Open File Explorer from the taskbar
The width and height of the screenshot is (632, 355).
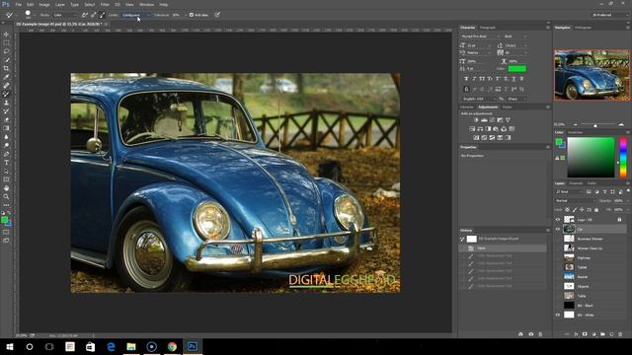pyautogui.click(x=131, y=346)
